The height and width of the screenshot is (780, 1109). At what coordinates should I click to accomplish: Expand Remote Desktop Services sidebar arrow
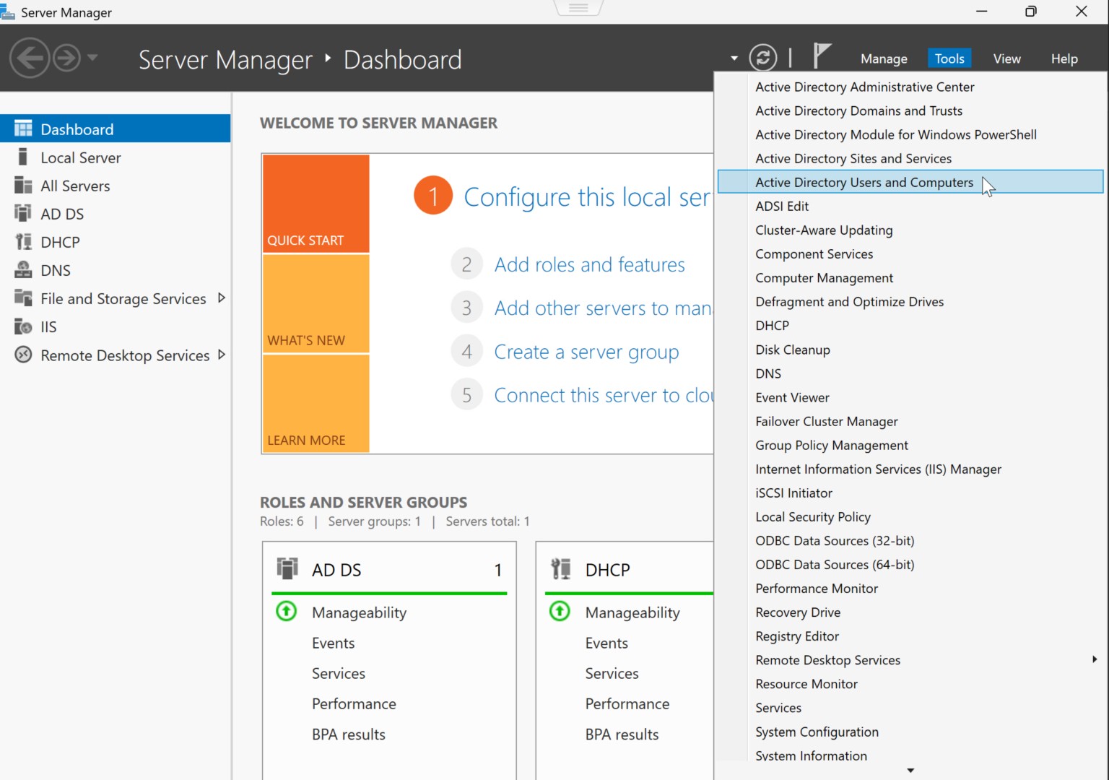coord(222,355)
